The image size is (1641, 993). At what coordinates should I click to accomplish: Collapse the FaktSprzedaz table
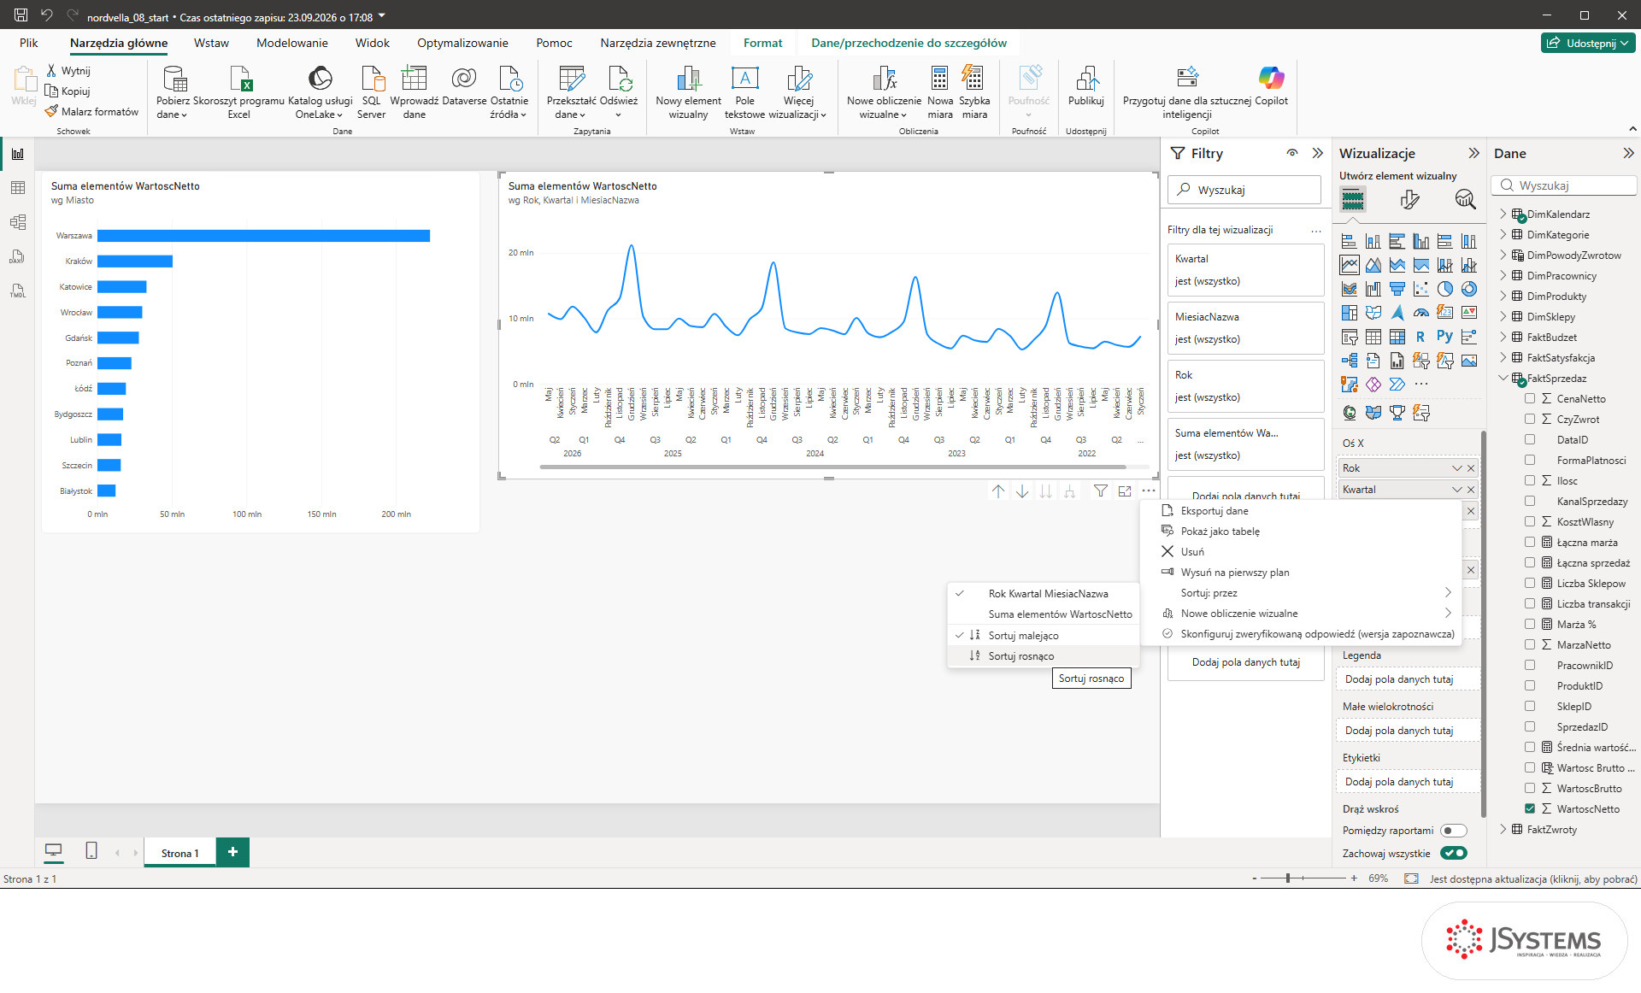coord(1503,378)
